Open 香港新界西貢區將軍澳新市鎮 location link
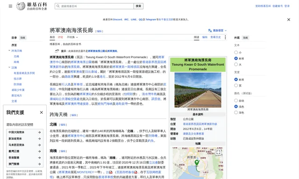Screen dimensions: 299x179 click(x=200, y=124)
